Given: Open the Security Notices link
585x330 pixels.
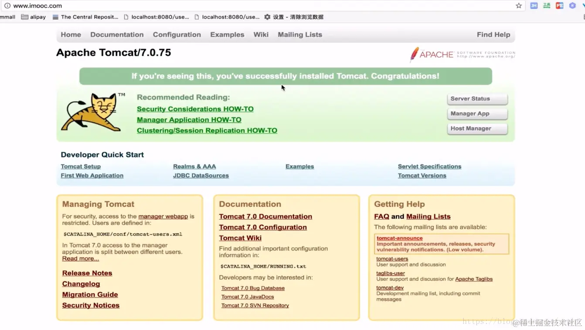Looking at the screenshot, I should 91,306.
